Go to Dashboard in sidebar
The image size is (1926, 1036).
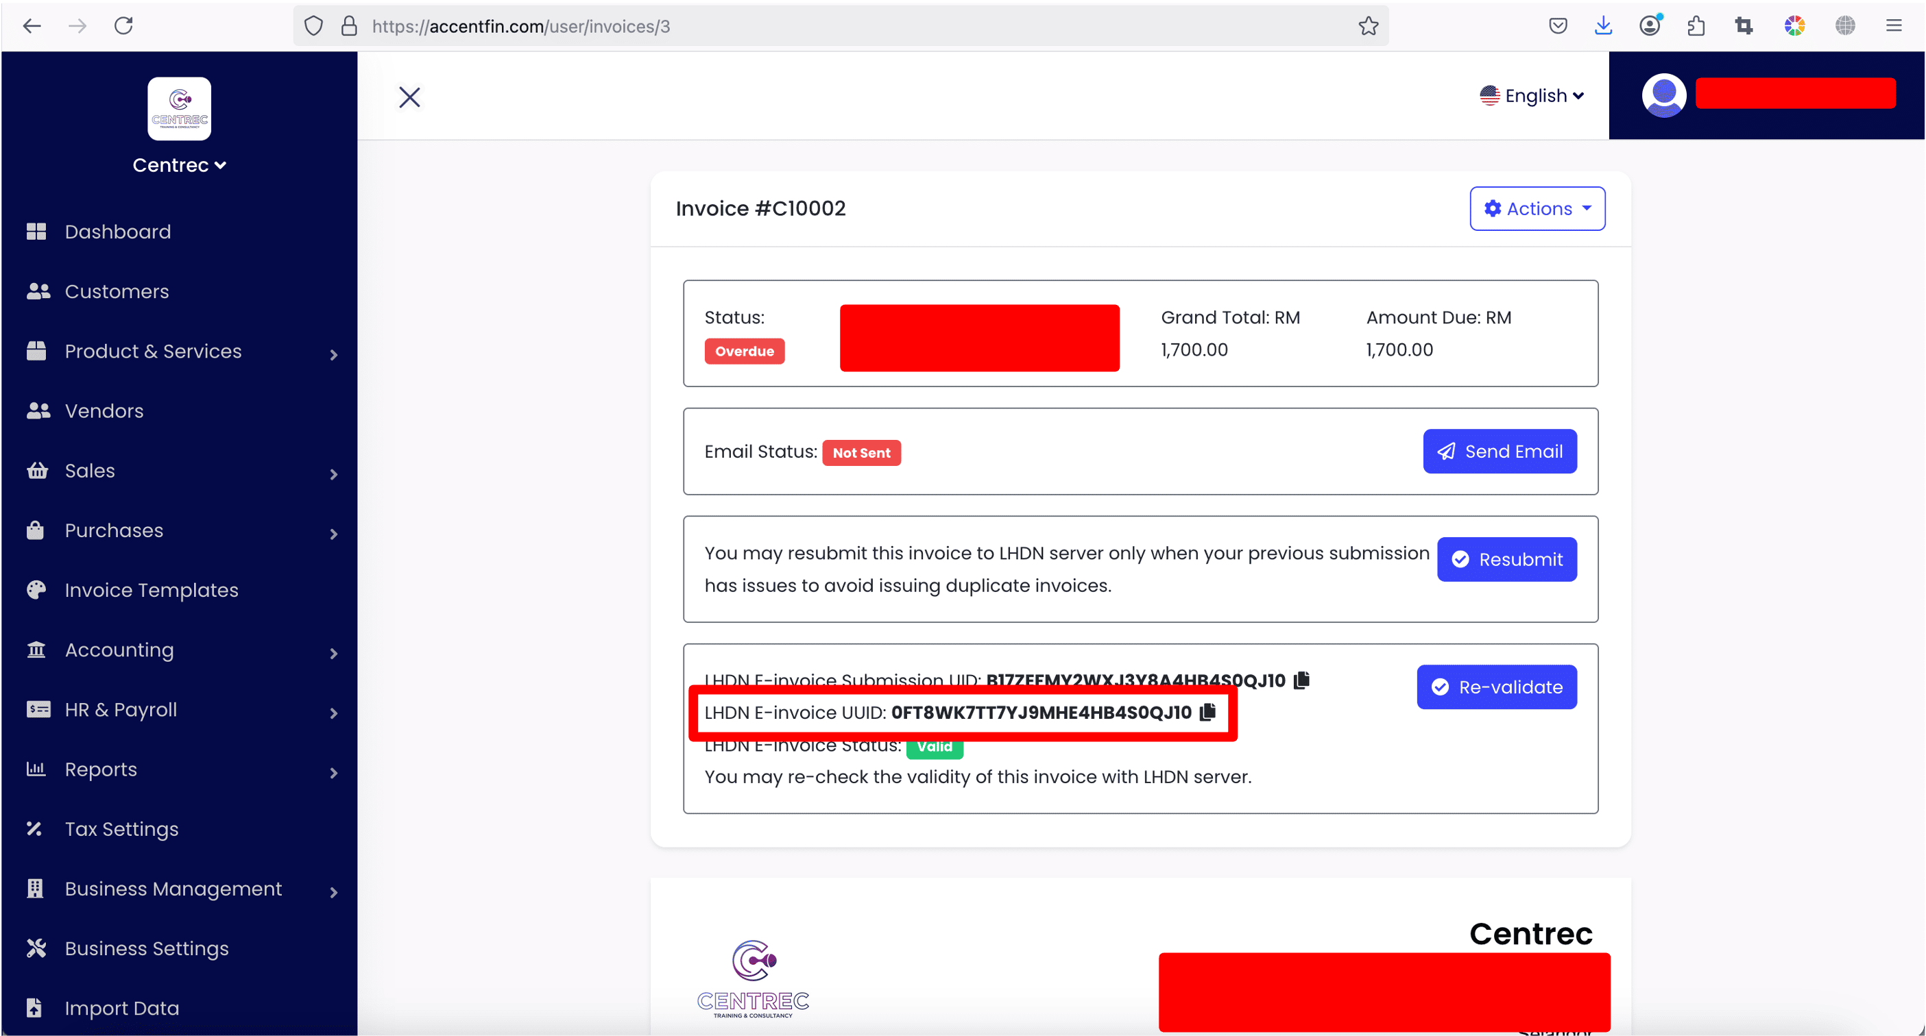117,232
